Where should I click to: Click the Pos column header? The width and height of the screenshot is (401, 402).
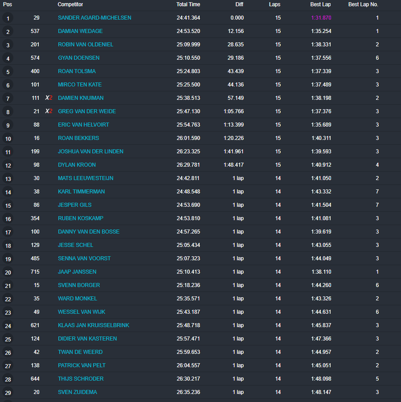(x=8, y=4)
